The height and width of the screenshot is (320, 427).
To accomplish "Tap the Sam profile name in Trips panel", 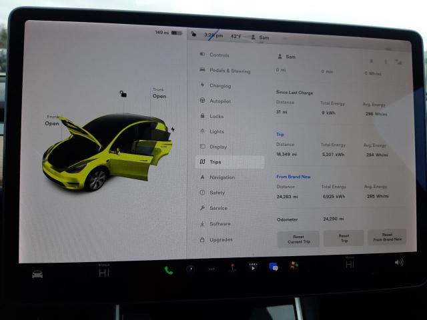I will 290,57.
